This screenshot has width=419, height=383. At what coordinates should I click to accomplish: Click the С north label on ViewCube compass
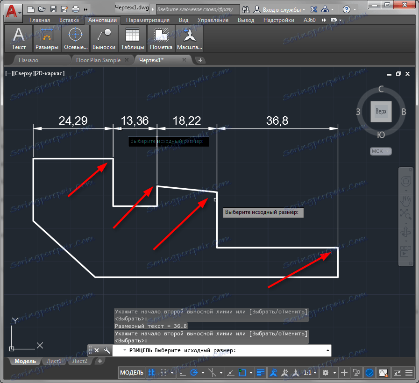tap(381, 89)
